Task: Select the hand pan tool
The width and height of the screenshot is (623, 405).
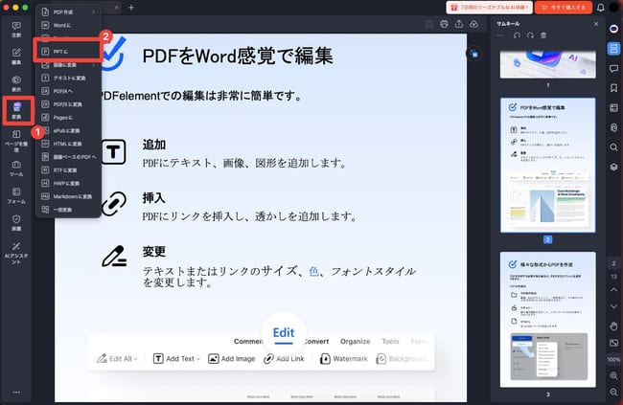Action: point(613,326)
